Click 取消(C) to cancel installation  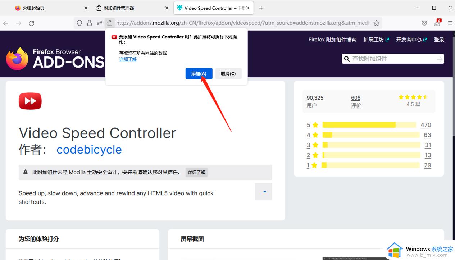point(228,73)
